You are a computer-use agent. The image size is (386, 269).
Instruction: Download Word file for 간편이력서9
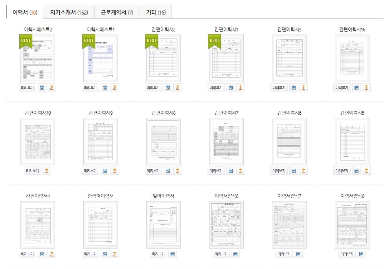[105, 171]
